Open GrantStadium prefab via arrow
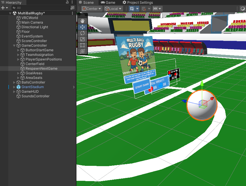 pyautogui.click(x=74, y=87)
